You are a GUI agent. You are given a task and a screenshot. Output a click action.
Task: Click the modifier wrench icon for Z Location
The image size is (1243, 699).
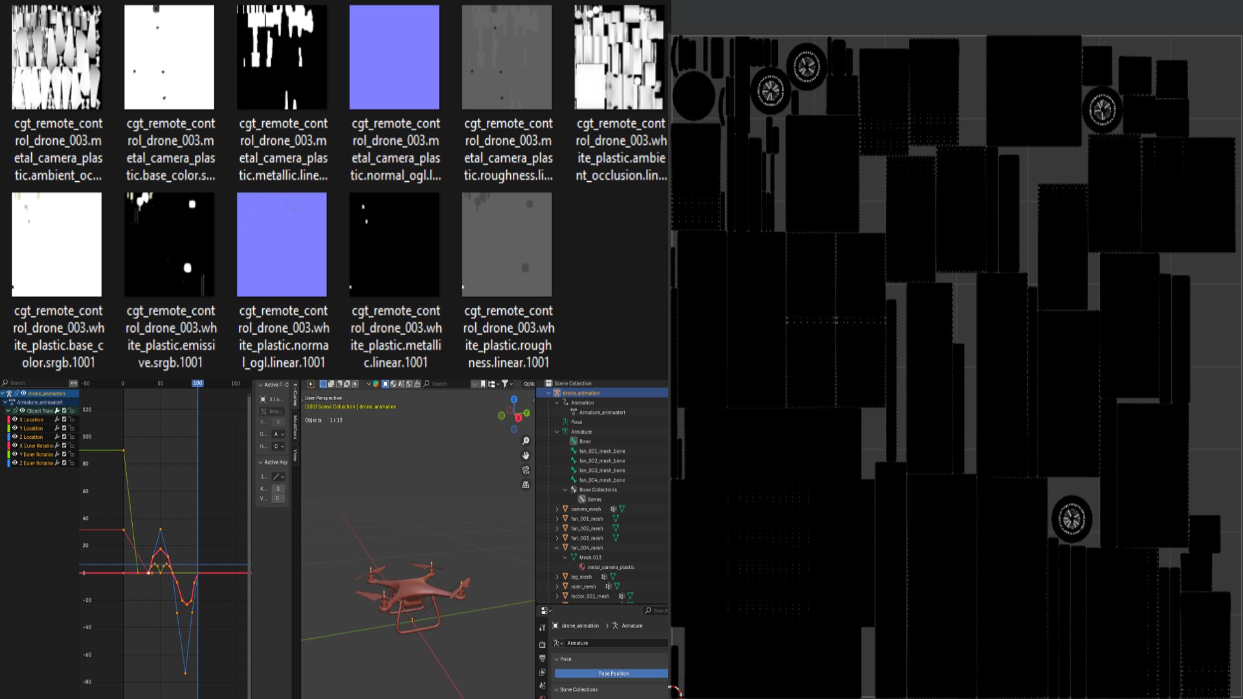point(57,437)
